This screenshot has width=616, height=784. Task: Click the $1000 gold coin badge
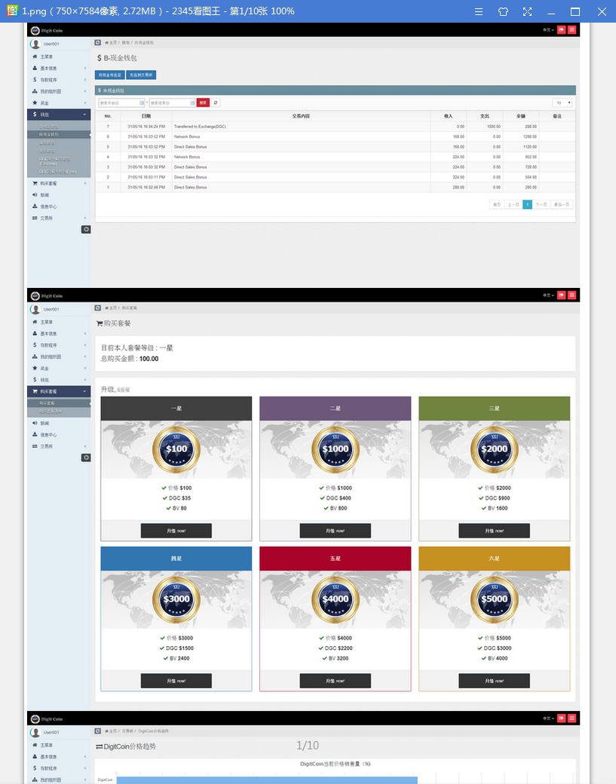336,449
